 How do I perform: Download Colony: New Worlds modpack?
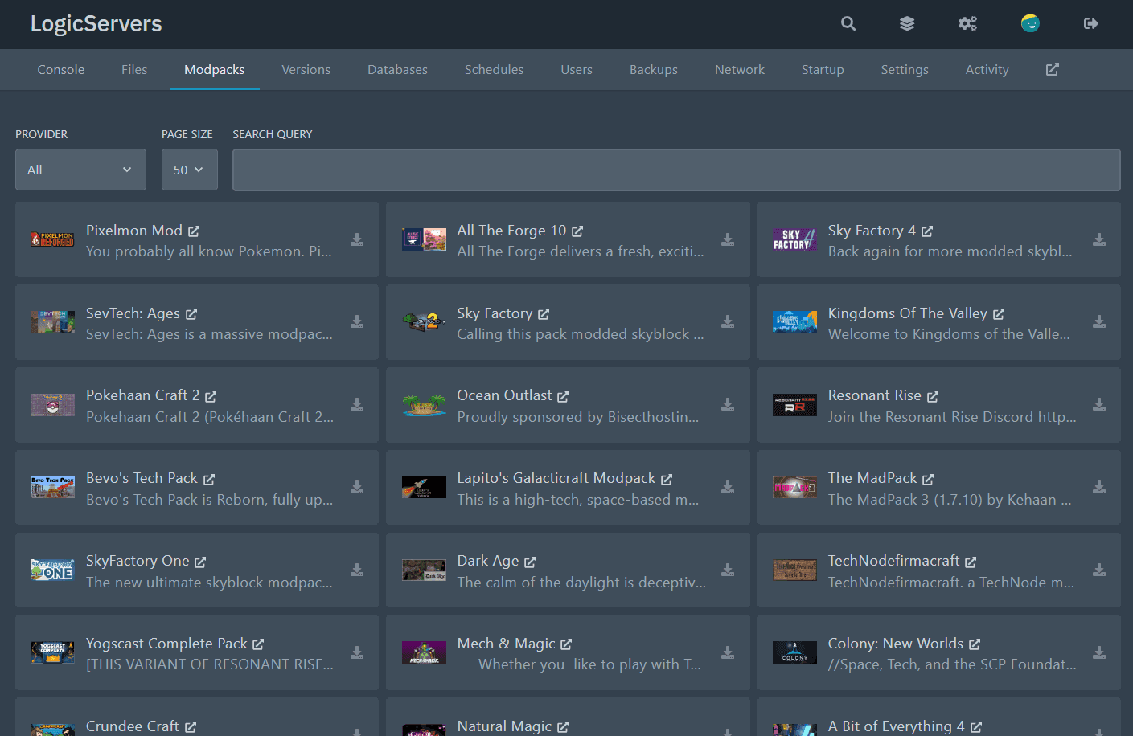[1099, 652]
